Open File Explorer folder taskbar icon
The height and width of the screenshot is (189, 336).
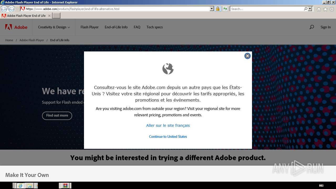(x=29, y=186)
